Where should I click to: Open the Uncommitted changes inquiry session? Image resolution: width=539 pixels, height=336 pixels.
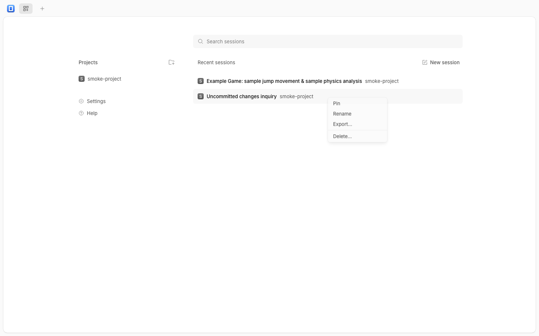pos(328,96)
